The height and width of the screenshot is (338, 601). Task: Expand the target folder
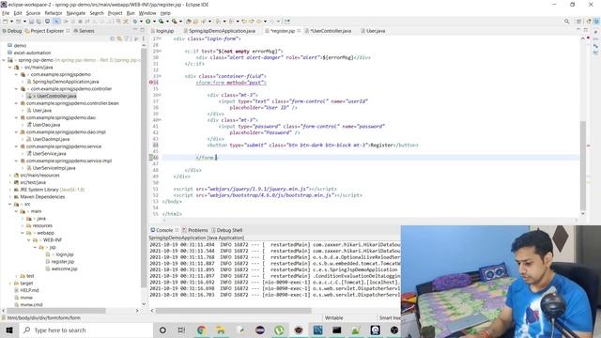pos(10,284)
